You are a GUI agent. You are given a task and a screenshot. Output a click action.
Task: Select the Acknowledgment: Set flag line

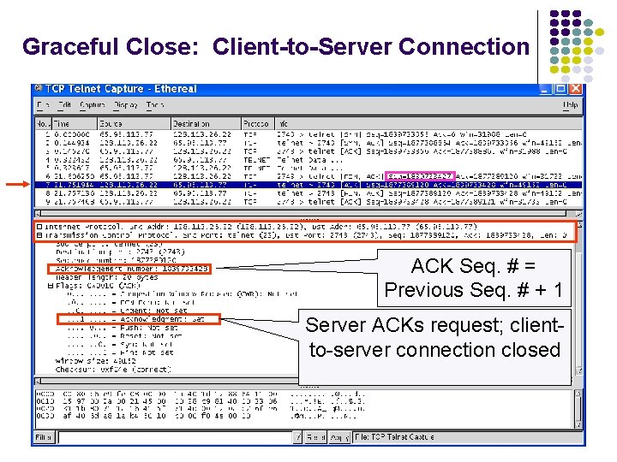(135, 319)
